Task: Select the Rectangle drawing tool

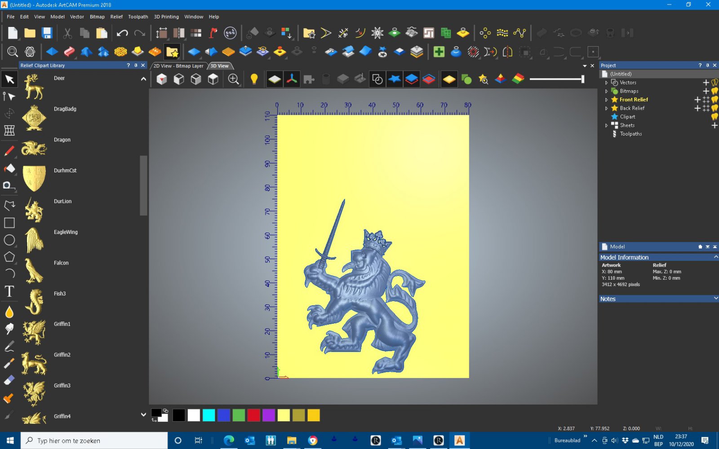Action: 9,223
